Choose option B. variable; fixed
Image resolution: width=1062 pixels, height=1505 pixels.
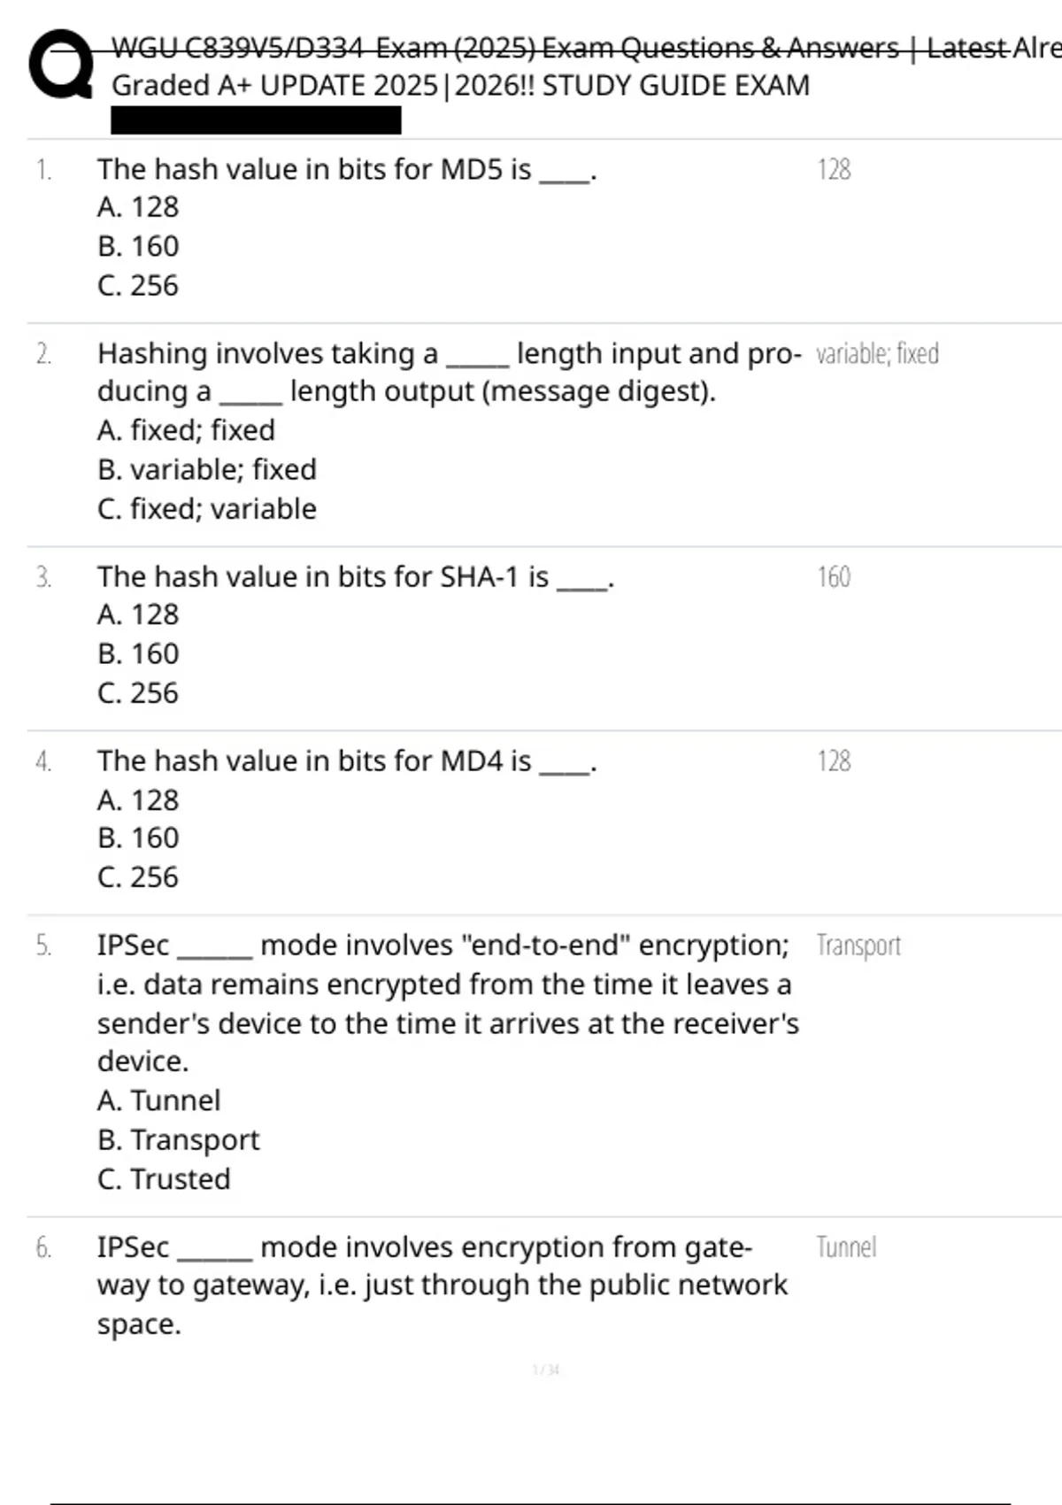[x=206, y=469]
